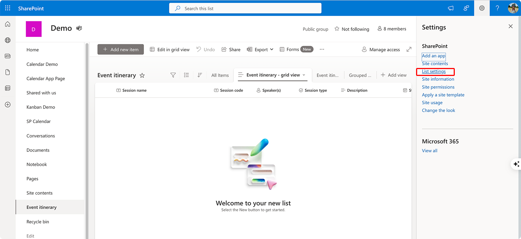This screenshot has width=521, height=239.
Task: Click Add view
Action: click(x=393, y=75)
